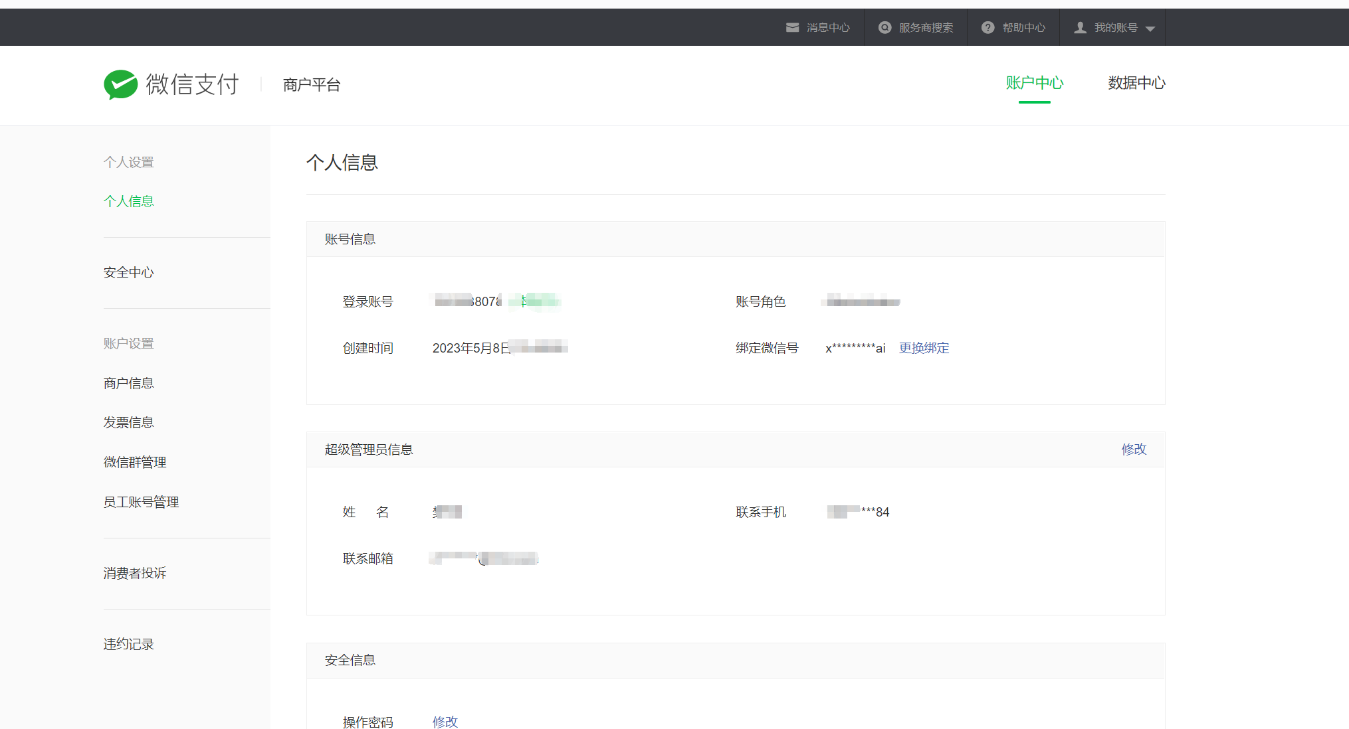Click the envelope icon for 消息中心

pos(792,27)
